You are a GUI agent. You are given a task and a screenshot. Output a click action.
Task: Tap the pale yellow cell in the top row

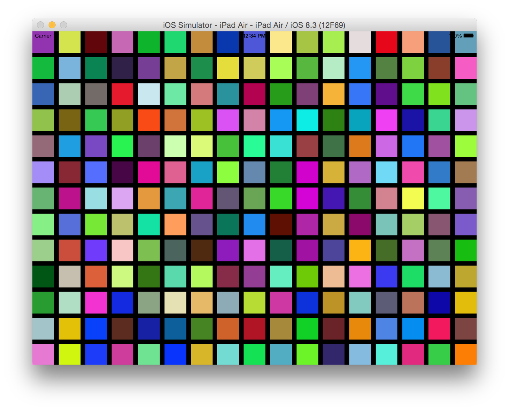click(x=281, y=42)
